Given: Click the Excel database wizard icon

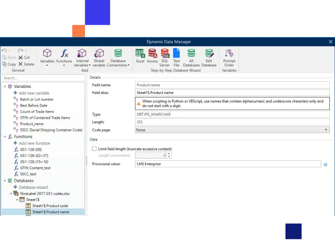Looking at the screenshot, I should (x=140, y=56).
